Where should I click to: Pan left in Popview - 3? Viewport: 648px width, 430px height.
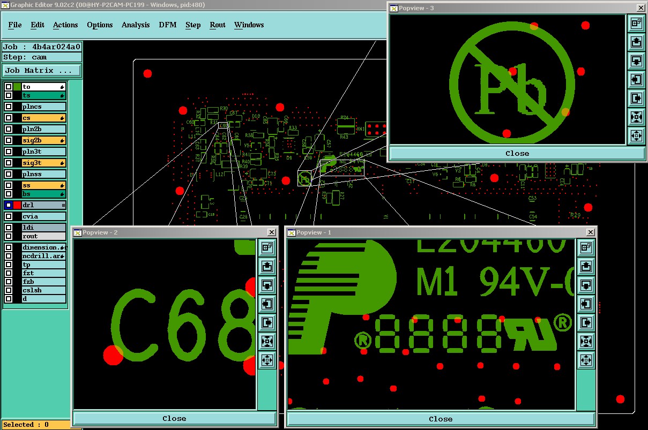636,80
